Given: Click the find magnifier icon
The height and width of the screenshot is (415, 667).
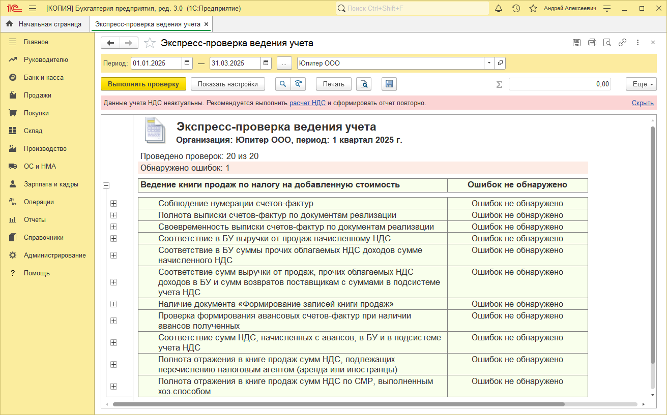Looking at the screenshot, I should [283, 84].
